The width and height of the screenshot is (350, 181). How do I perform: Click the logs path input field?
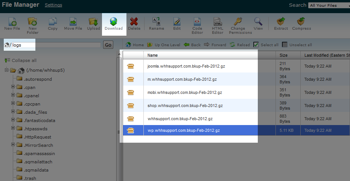point(56,45)
